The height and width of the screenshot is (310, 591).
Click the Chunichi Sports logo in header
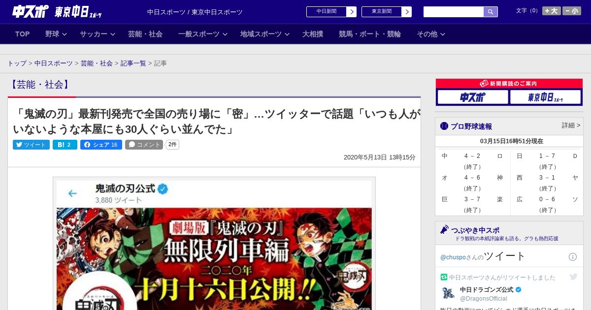[30, 11]
